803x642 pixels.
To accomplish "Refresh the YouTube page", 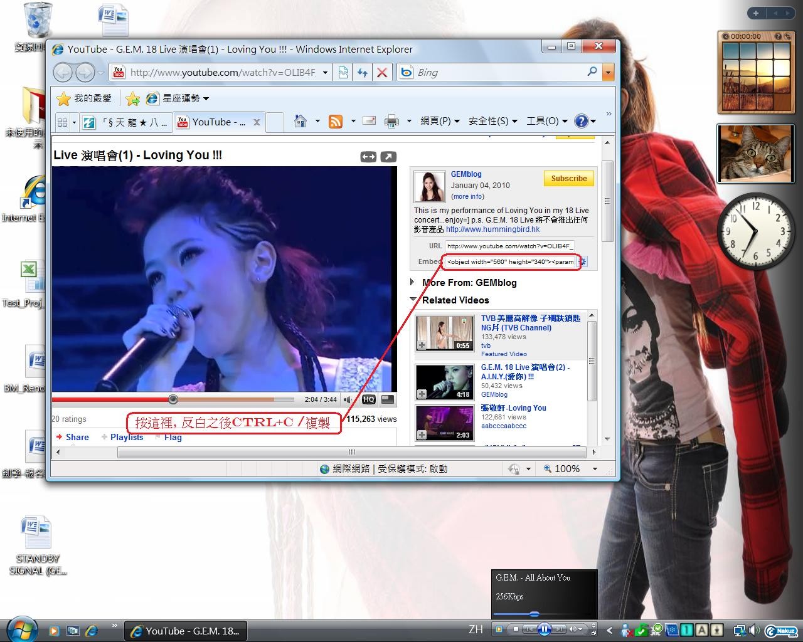I will point(362,73).
